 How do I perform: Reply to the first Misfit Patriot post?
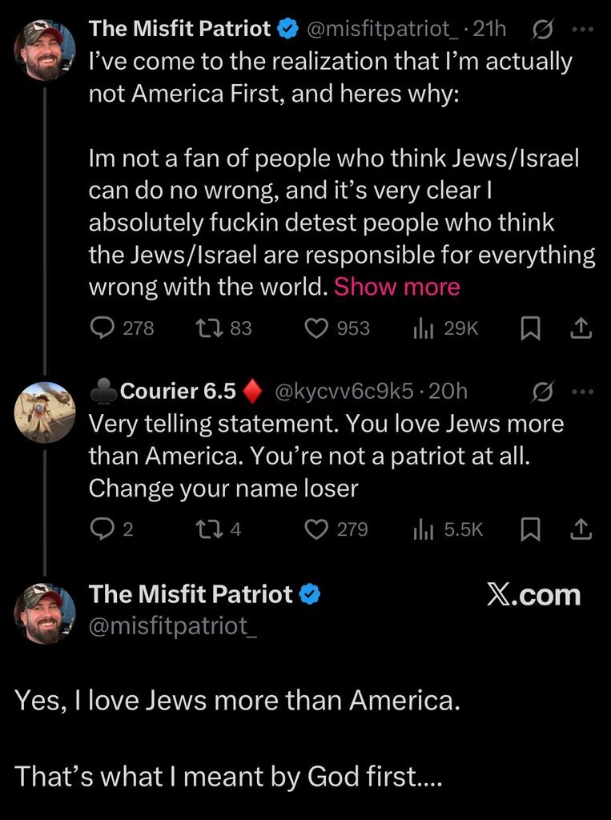coord(103,328)
